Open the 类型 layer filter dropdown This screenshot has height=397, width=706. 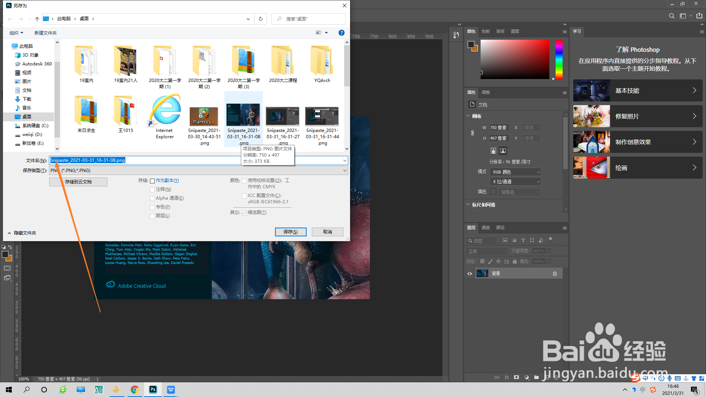pyautogui.click(x=481, y=241)
